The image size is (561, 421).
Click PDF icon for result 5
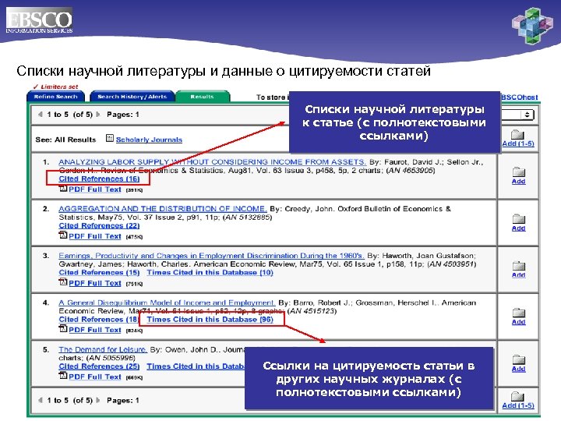[63, 376]
